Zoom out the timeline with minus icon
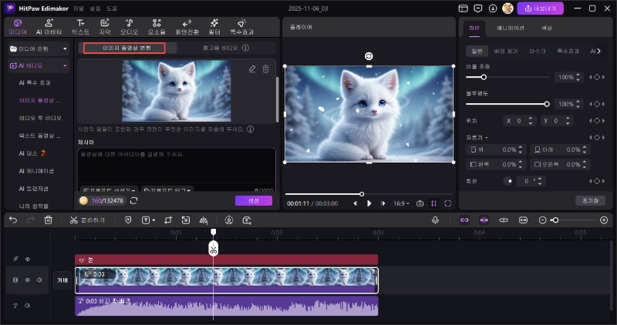617x325 pixels. point(542,220)
